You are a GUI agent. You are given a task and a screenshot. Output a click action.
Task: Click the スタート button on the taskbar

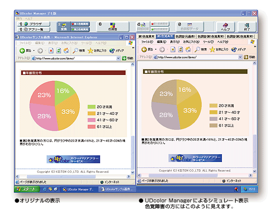click(27, 189)
